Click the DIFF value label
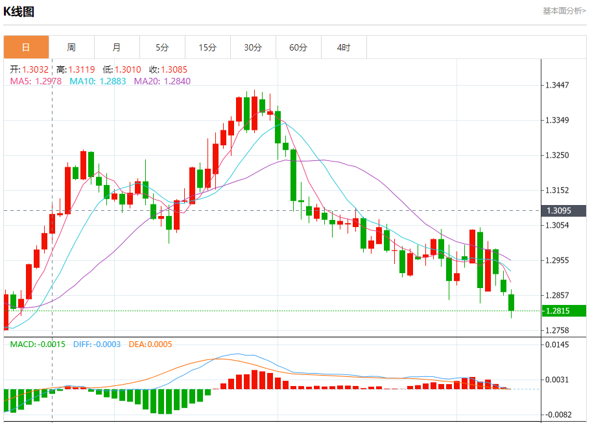The width and height of the screenshot is (592, 423). click(97, 344)
